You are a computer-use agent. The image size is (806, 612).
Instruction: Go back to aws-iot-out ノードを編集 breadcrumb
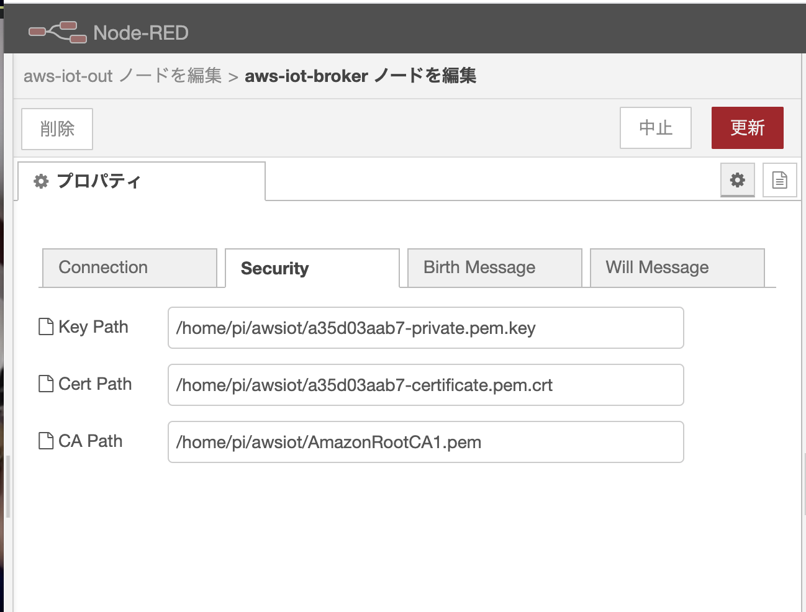tap(122, 76)
